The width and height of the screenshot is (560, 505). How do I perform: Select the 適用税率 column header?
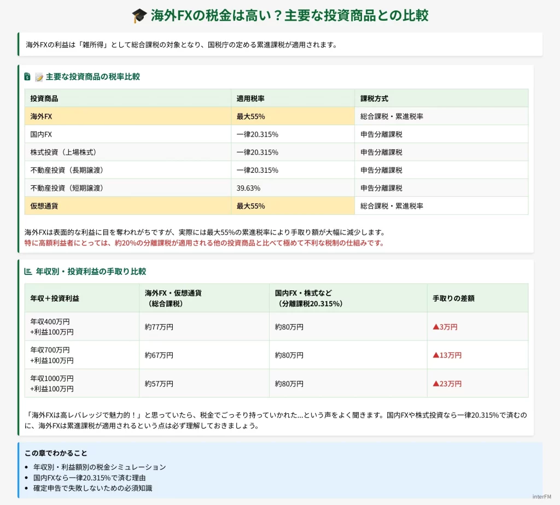pos(250,98)
